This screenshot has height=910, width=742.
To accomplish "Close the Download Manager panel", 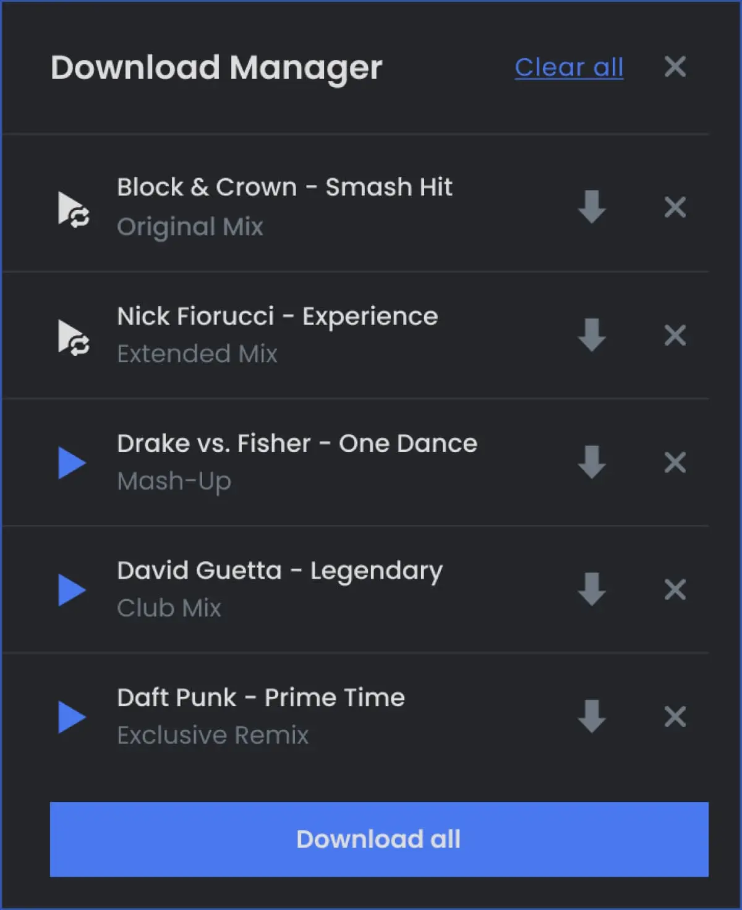I will [675, 66].
